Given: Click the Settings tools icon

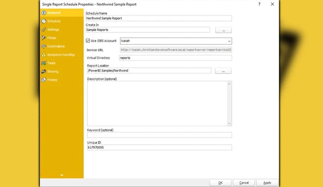Looking at the screenshot, I should pyautogui.click(x=44, y=30).
